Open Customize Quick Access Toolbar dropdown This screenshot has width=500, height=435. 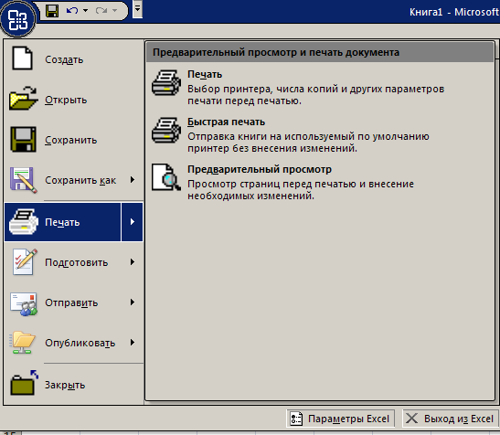tap(137, 9)
